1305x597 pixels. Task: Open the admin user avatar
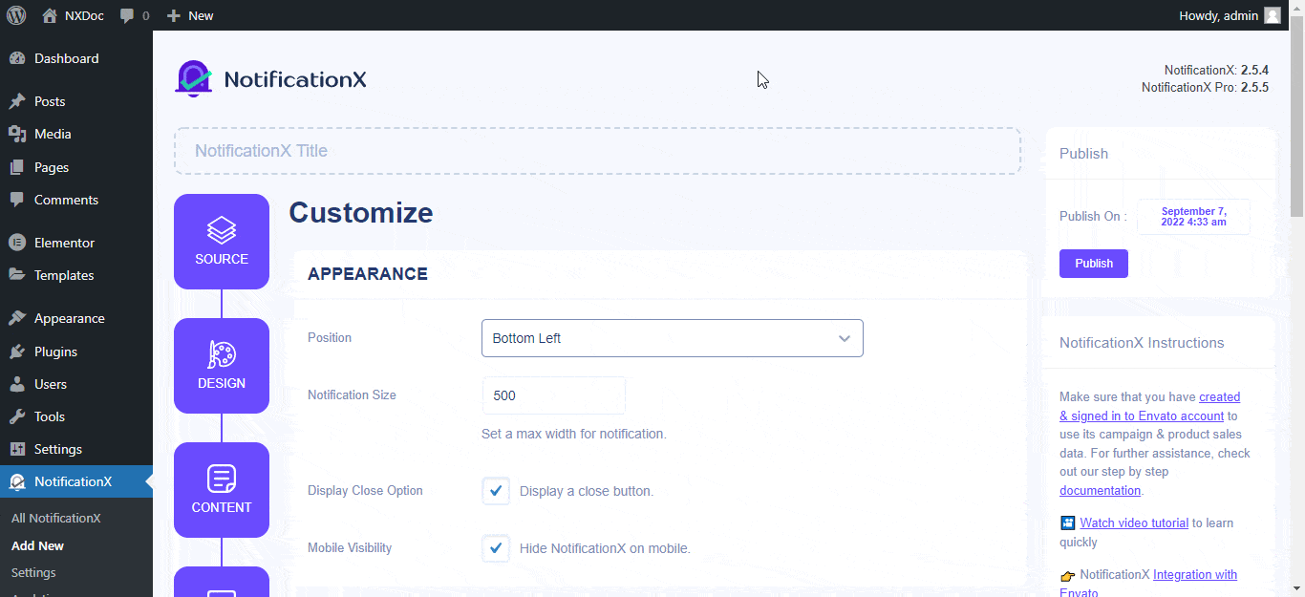[1273, 15]
